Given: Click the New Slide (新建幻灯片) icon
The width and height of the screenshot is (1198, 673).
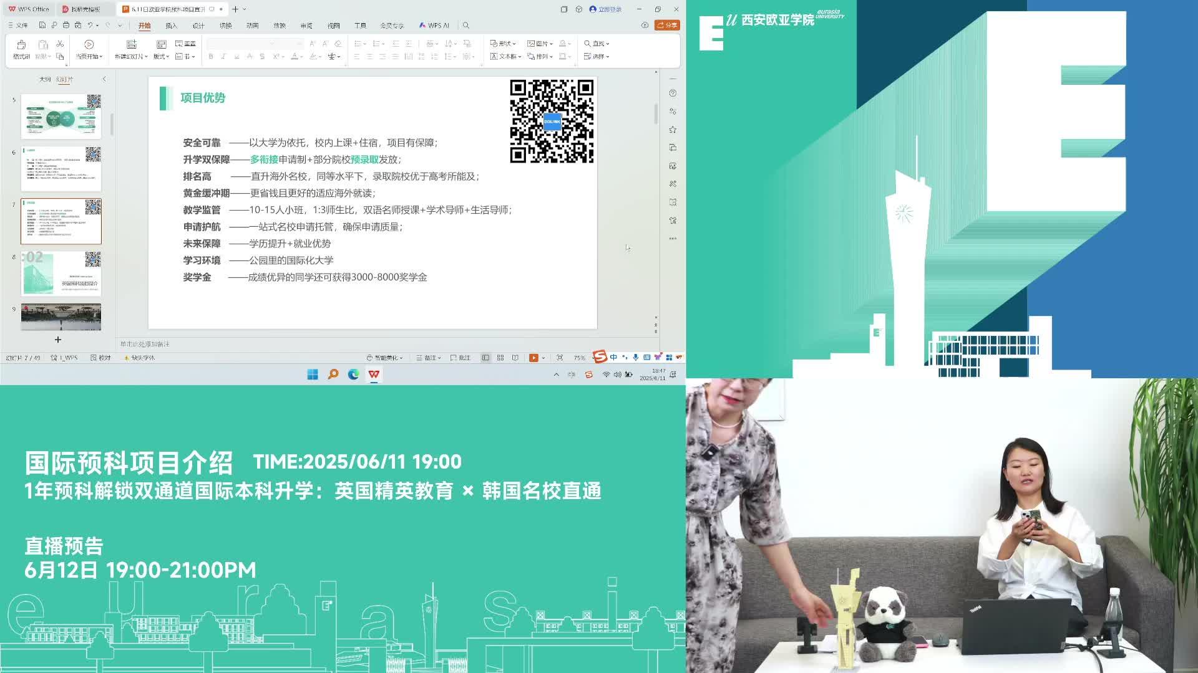Looking at the screenshot, I should (x=131, y=45).
